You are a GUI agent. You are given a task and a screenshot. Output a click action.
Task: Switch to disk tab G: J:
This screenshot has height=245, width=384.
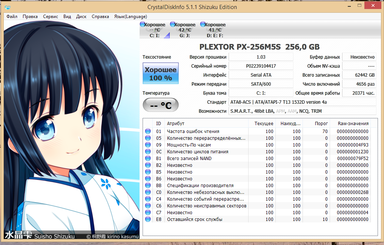185,30
